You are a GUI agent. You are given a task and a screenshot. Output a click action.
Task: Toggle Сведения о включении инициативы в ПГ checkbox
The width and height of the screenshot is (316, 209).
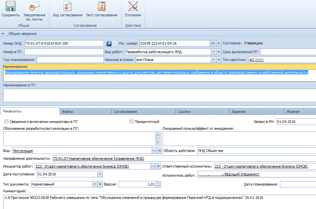(x=7, y=122)
